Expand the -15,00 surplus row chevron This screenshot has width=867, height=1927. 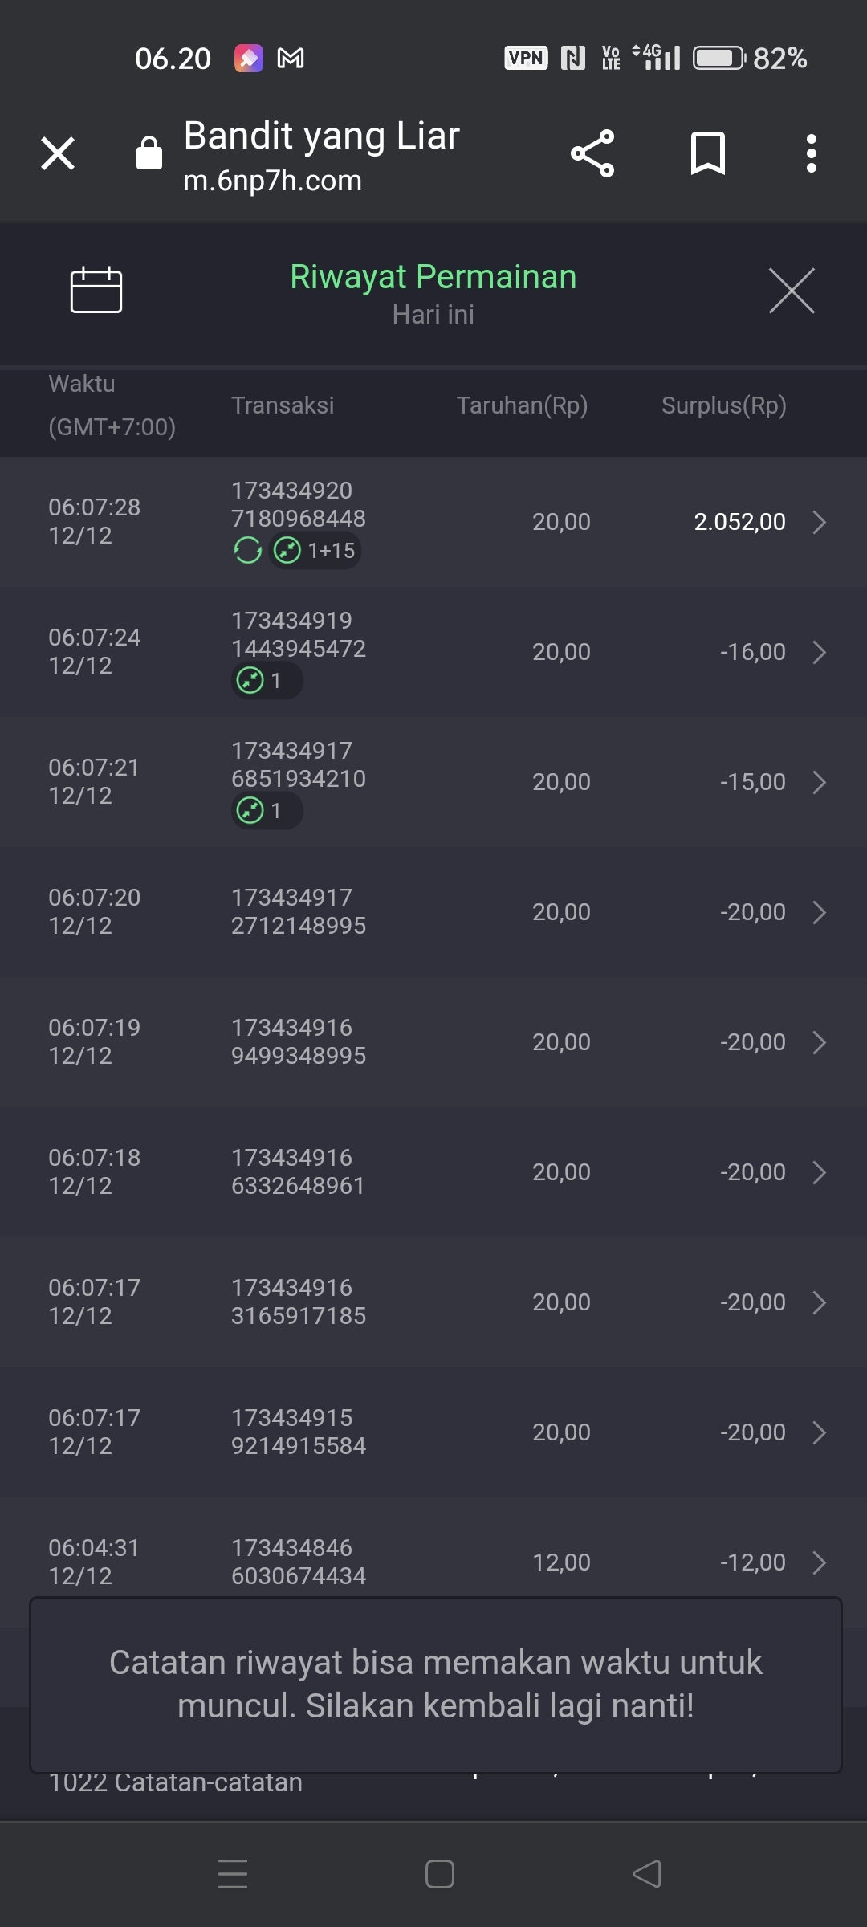(819, 782)
